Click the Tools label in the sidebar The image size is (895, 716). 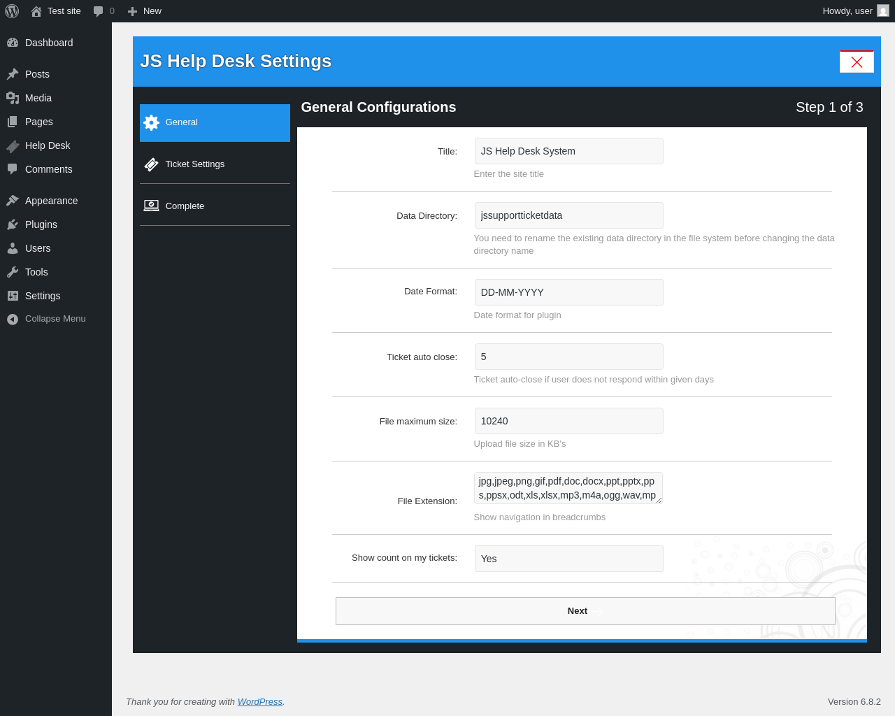pyautogui.click(x=36, y=272)
